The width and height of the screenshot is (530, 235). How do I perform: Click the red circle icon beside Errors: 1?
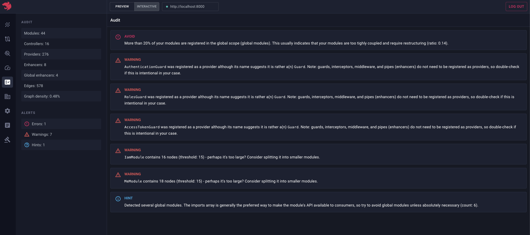click(27, 124)
